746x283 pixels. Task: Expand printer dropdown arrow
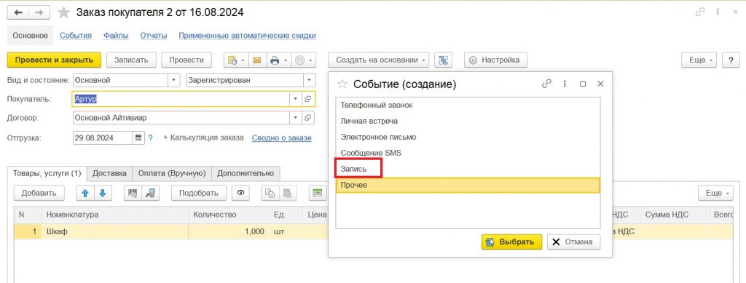click(285, 60)
